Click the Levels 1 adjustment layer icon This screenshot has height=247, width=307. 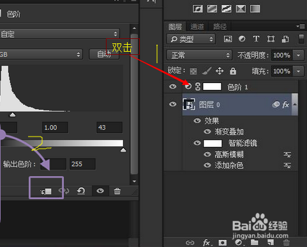188,87
